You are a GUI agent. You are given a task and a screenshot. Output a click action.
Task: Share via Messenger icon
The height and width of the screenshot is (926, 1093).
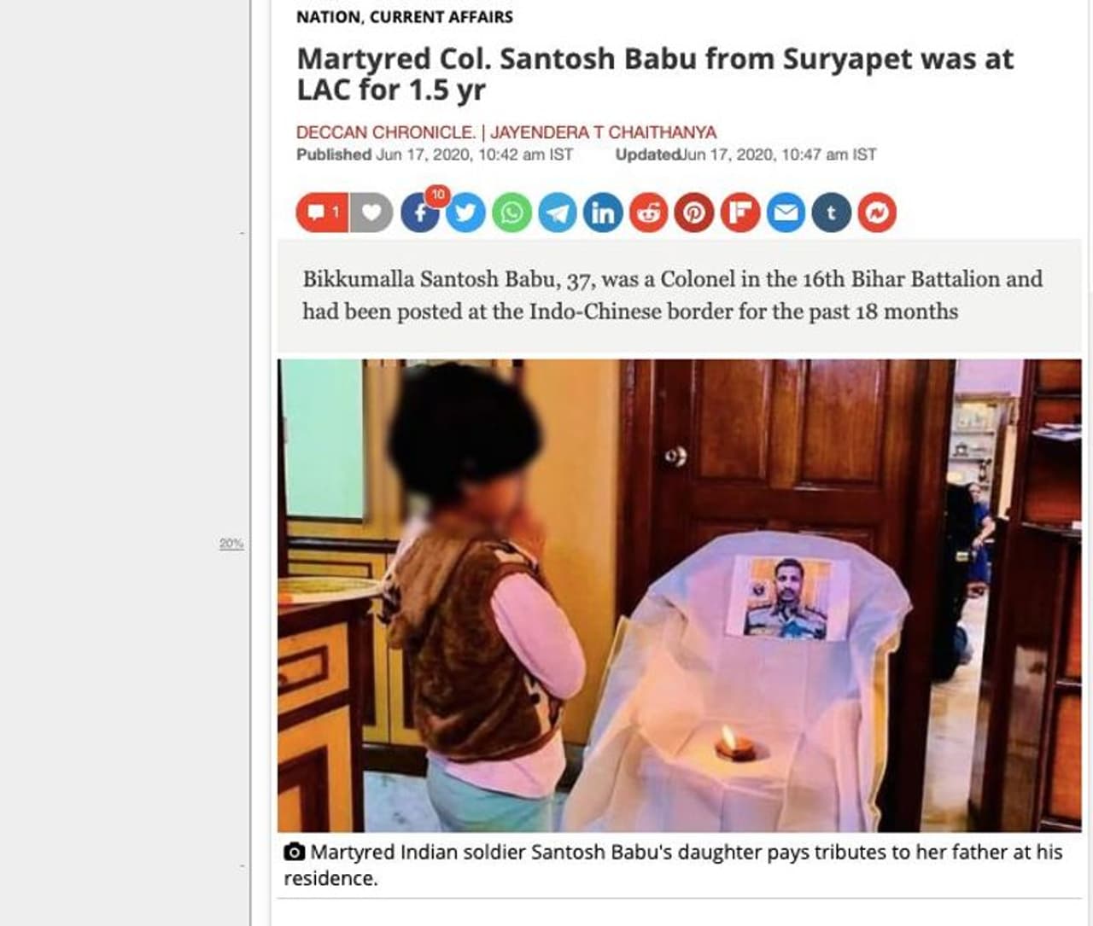pyautogui.click(x=877, y=213)
